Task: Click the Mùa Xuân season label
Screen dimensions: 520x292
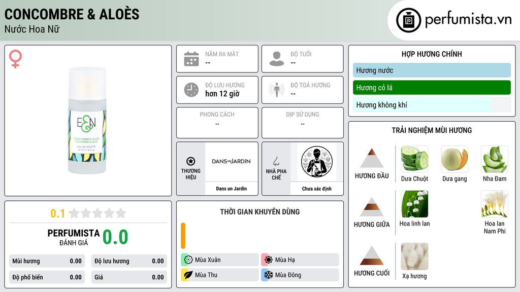Action: (208, 260)
